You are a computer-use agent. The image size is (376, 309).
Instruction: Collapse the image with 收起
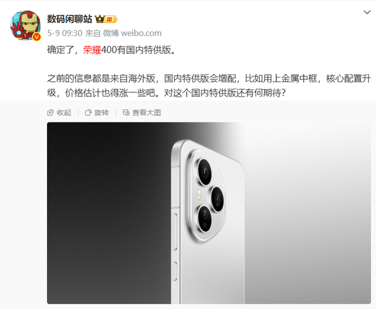click(x=59, y=112)
